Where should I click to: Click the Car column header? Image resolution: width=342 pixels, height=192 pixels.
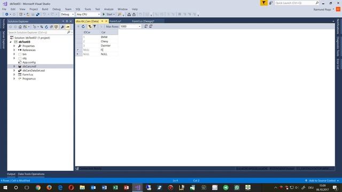click(x=109, y=32)
